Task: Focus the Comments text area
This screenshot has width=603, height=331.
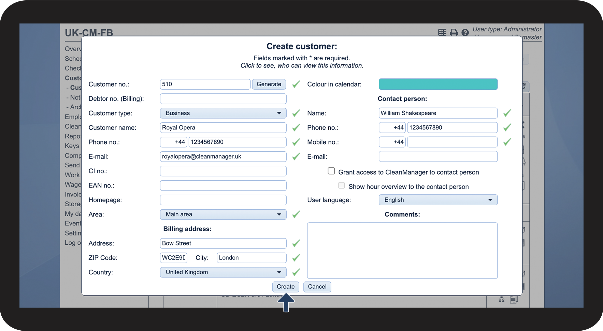Action: pyautogui.click(x=402, y=251)
